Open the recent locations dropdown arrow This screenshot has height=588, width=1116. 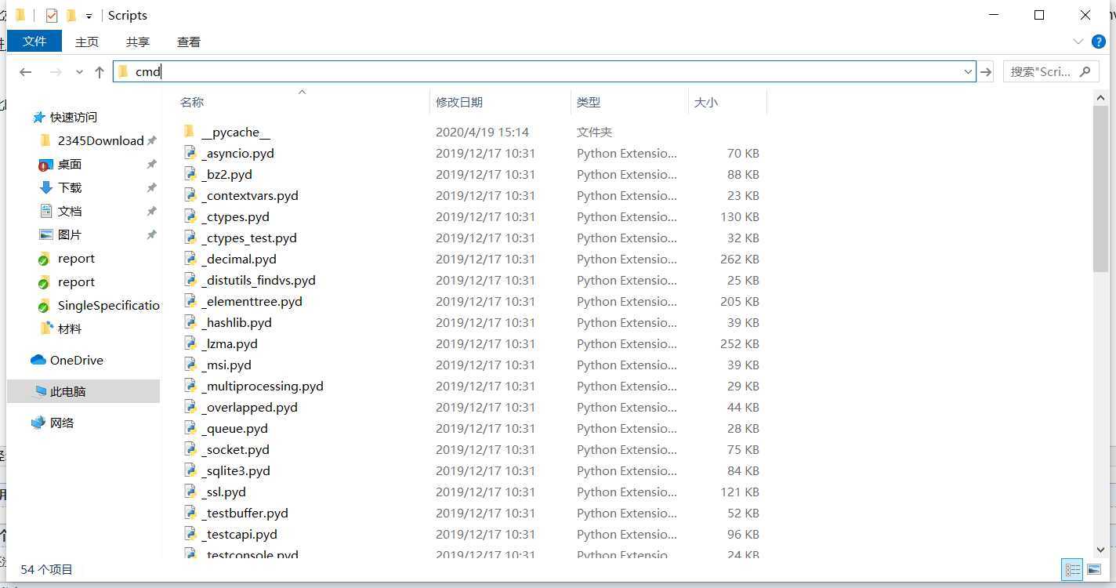(x=79, y=72)
